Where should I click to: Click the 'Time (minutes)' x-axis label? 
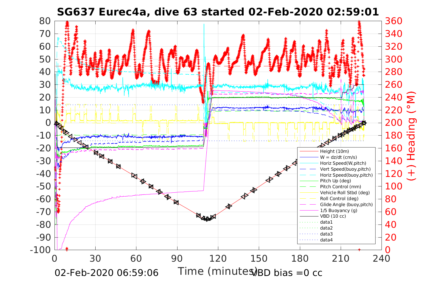[218, 271]
